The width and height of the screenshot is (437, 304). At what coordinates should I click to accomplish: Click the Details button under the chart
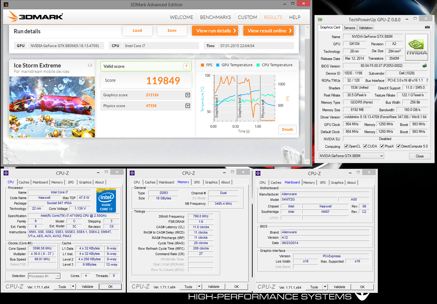click(287, 130)
